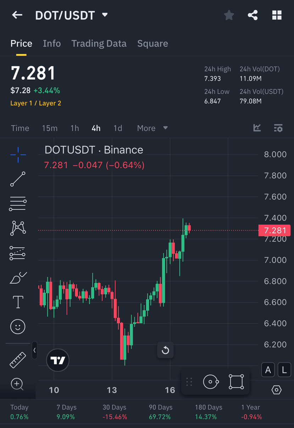
Task: Open the Layer 1 / Layer 2 category link
Action: pyautogui.click(x=36, y=103)
